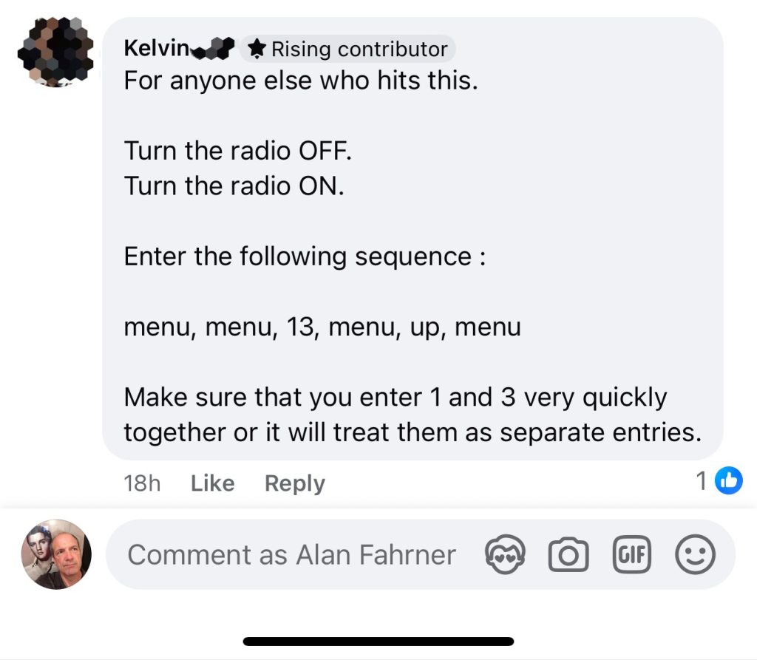Tap the "Make sure that you enter" paragraph
Screen dimensions: 757x660
(411, 415)
